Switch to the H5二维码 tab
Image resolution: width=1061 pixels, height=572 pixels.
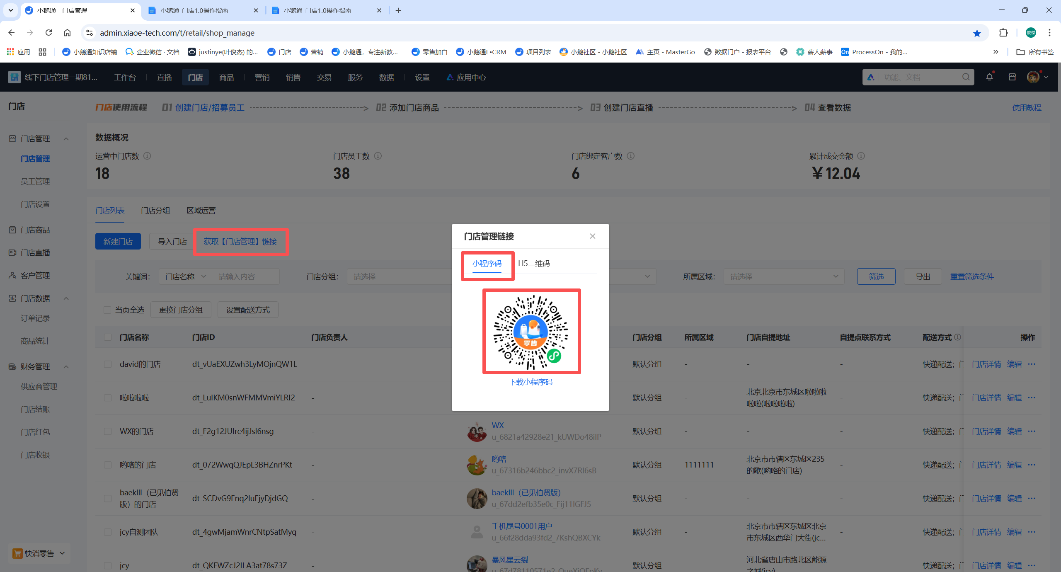tap(534, 263)
